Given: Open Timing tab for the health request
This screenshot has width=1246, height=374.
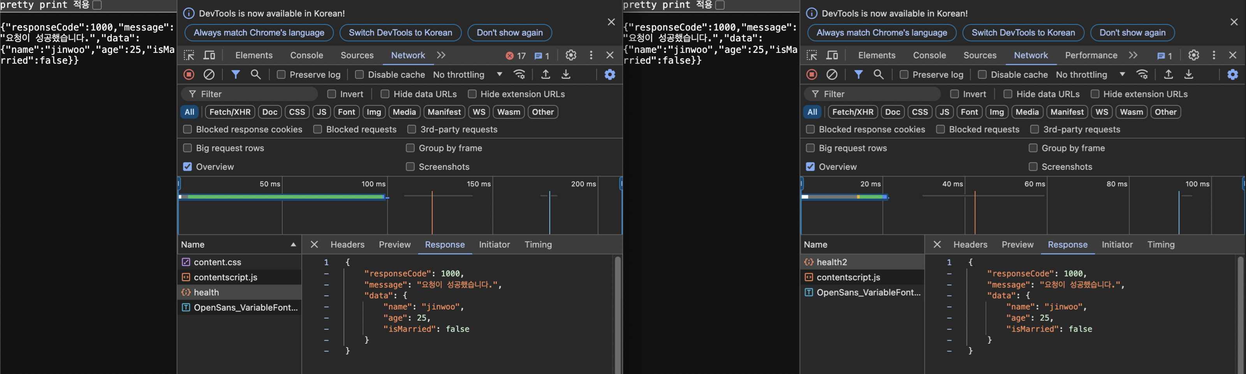Looking at the screenshot, I should coord(538,245).
